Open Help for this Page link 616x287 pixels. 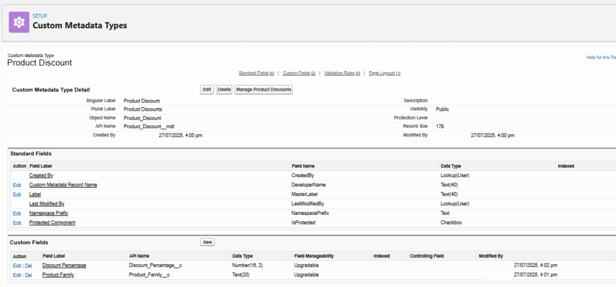(x=600, y=57)
